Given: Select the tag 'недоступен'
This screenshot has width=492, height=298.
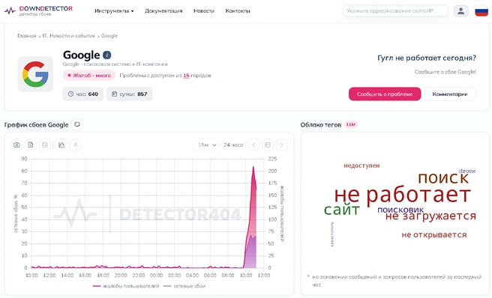Looking at the screenshot, I should click(x=361, y=165).
